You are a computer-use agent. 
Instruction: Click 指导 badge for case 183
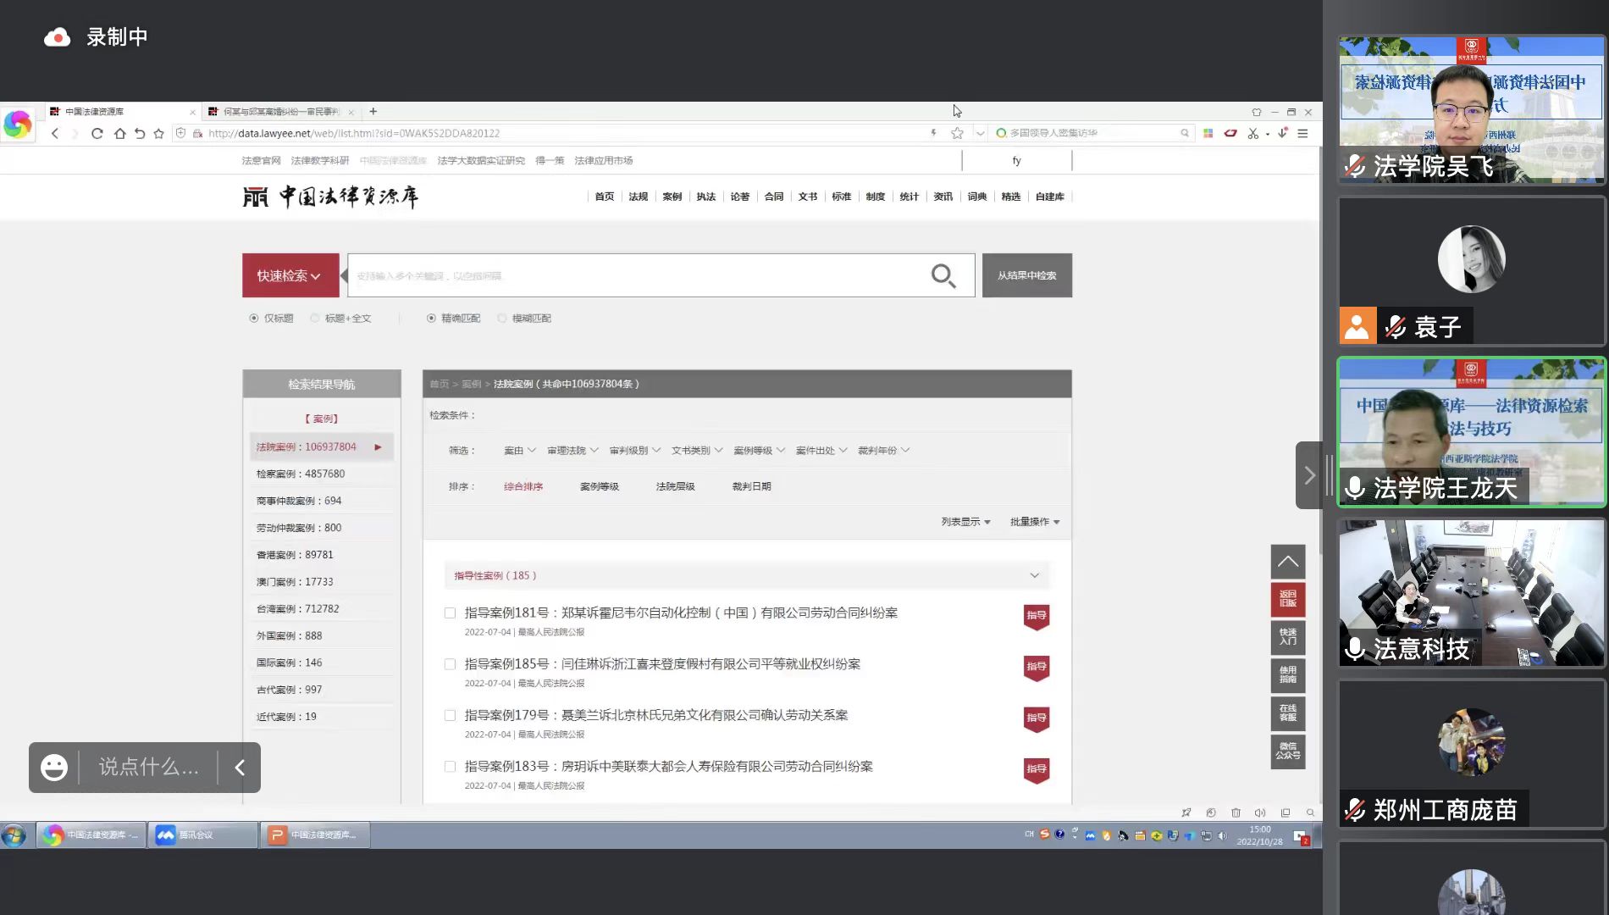(1037, 769)
